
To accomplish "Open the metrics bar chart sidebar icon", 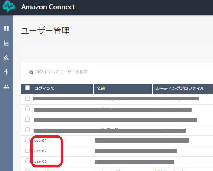I will tap(7, 43).
